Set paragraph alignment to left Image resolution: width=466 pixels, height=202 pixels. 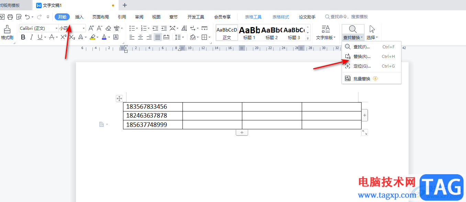click(x=132, y=37)
